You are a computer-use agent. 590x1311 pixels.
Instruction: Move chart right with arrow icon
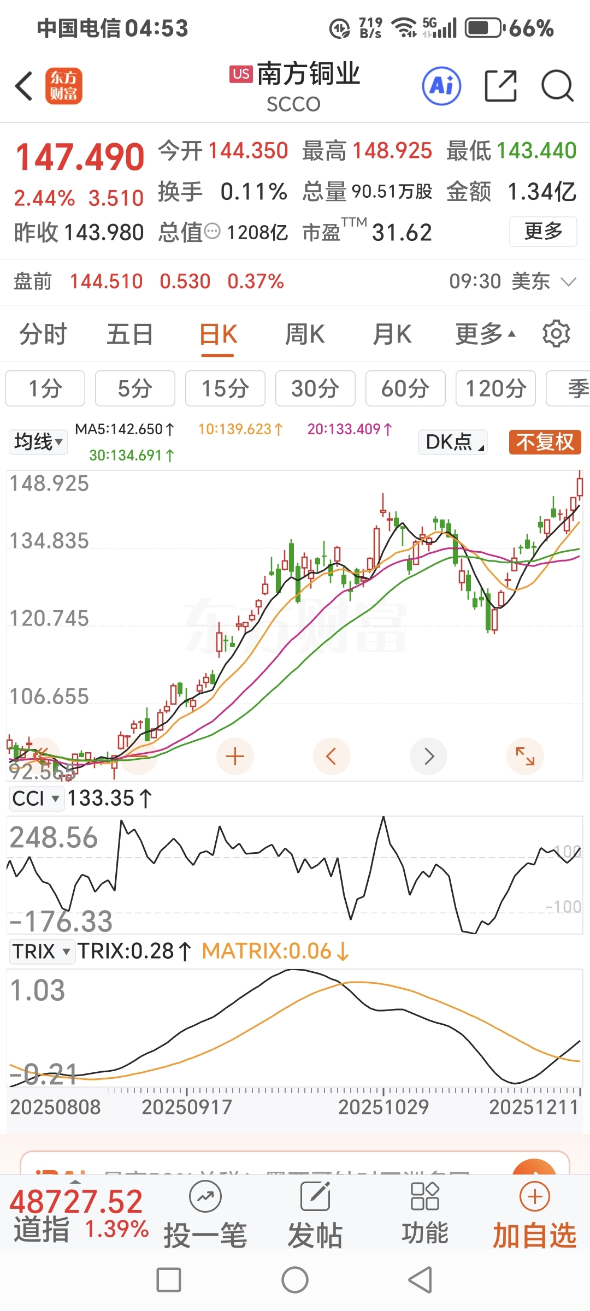[429, 757]
